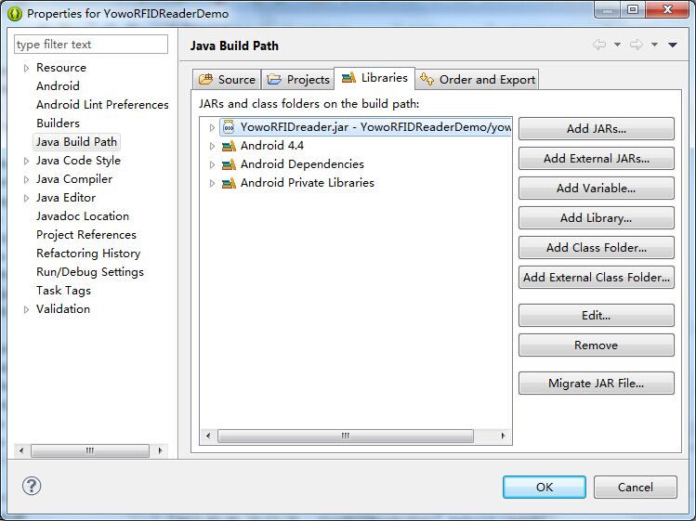Click the Android Dependencies library icon
The height and width of the screenshot is (521, 696).
coord(229,164)
